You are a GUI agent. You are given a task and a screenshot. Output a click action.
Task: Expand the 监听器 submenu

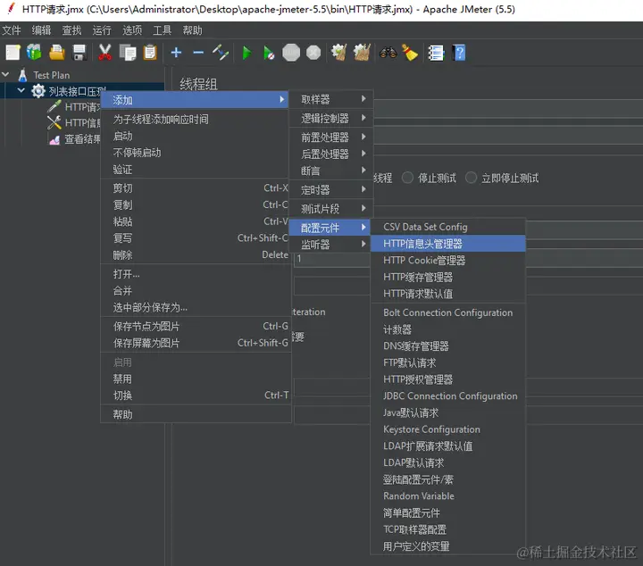click(331, 245)
